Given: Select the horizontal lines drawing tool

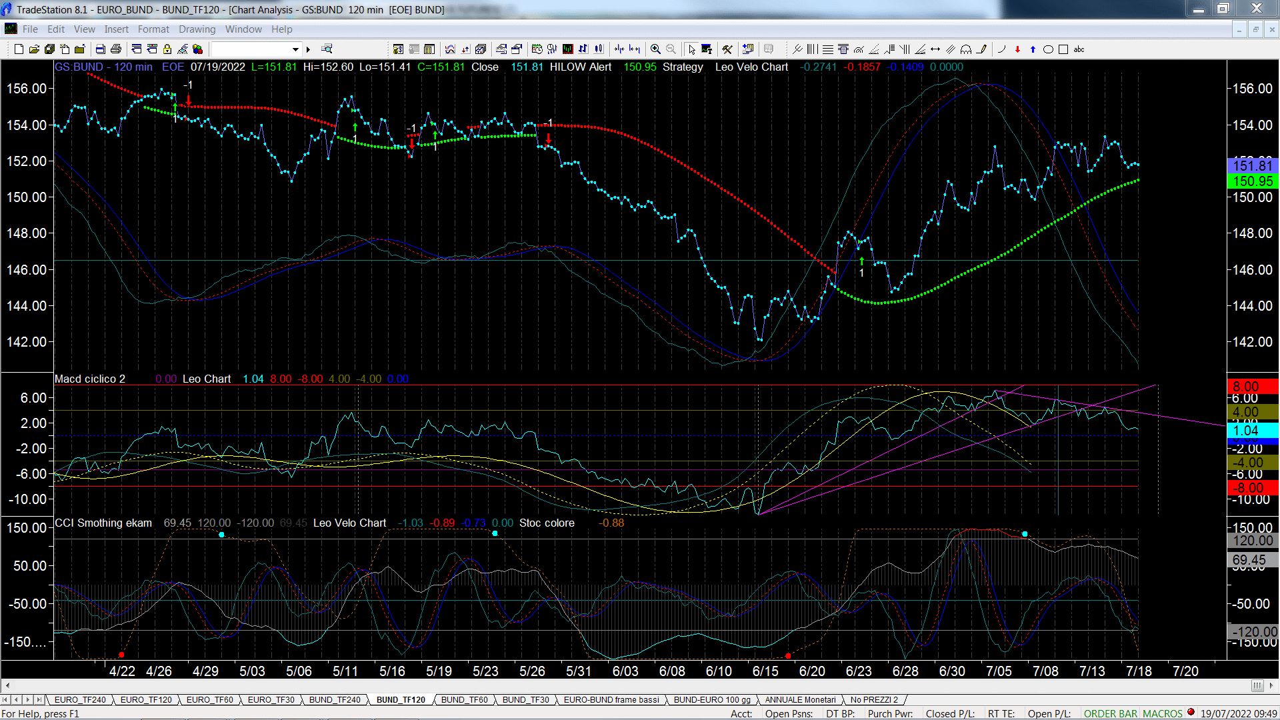Looking at the screenshot, I should pyautogui.click(x=827, y=49).
